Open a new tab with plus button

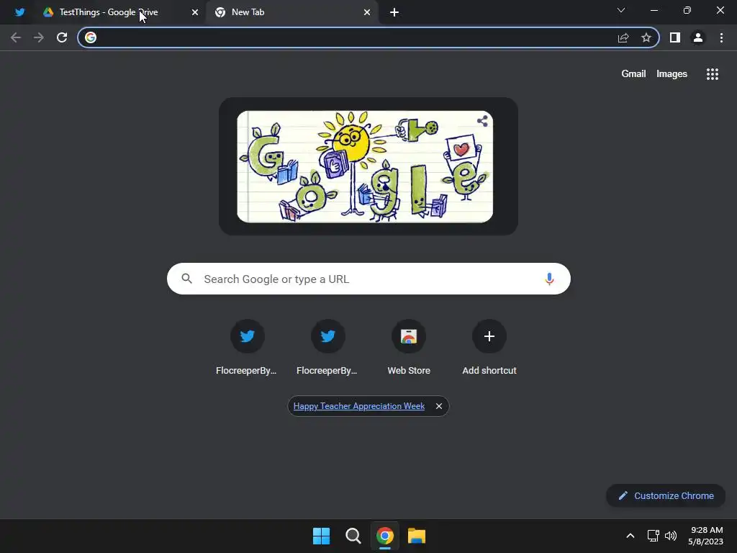394,12
